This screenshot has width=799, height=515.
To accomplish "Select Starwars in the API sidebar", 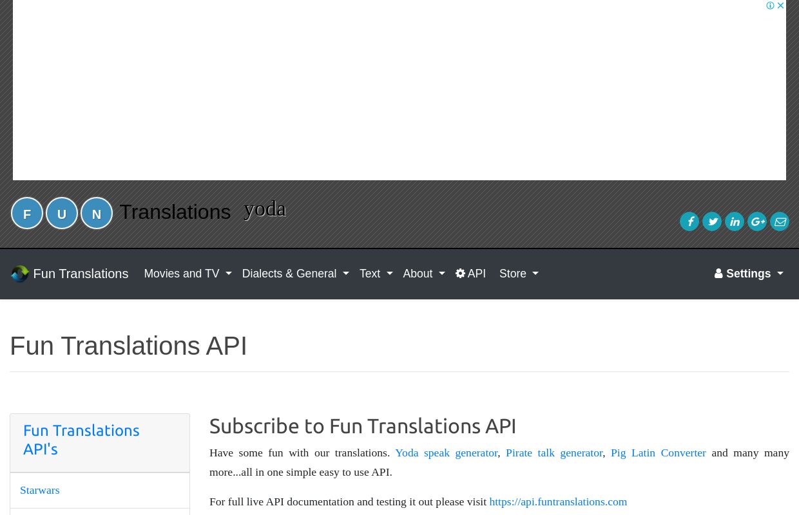I will click(x=39, y=490).
